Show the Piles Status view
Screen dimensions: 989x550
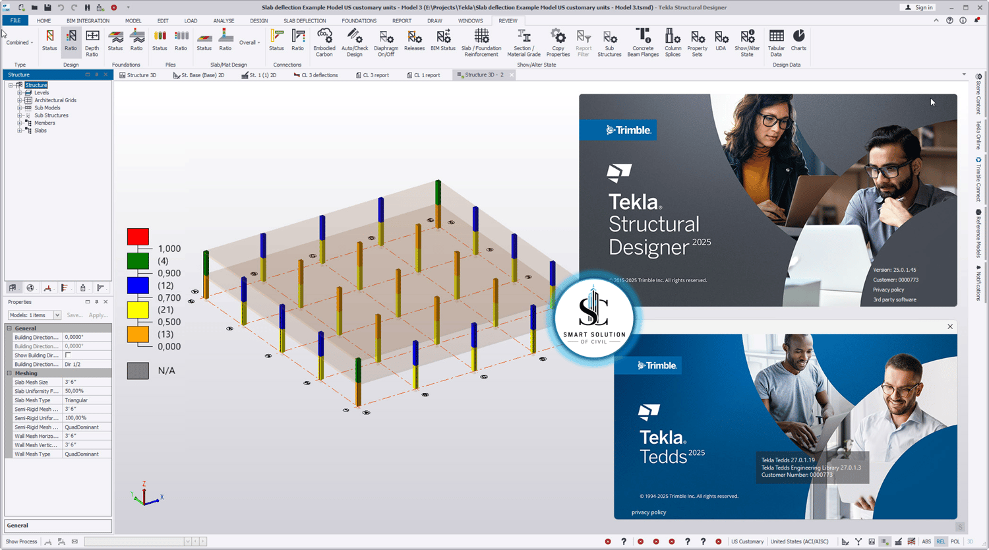click(x=160, y=40)
